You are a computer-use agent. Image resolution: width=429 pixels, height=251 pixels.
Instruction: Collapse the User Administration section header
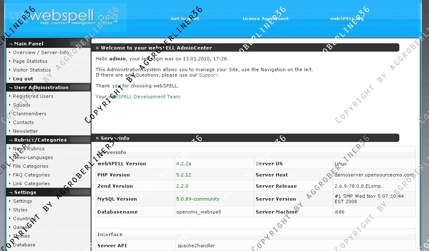pos(48,87)
